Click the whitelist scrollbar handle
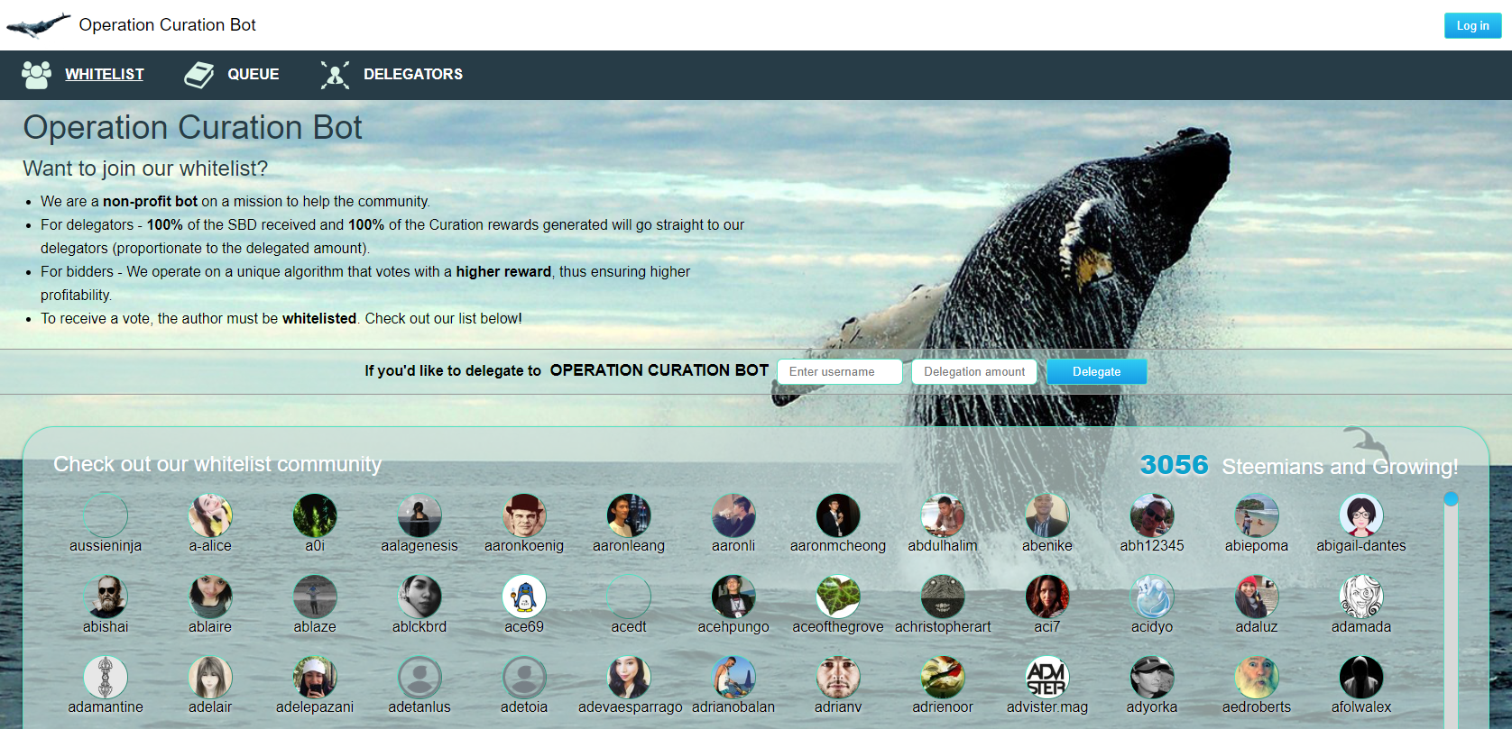Screen dimensions: 1512x729 point(1451,498)
